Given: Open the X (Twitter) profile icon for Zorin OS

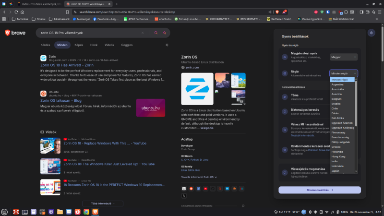Looking at the screenshot, I should [184, 196].
